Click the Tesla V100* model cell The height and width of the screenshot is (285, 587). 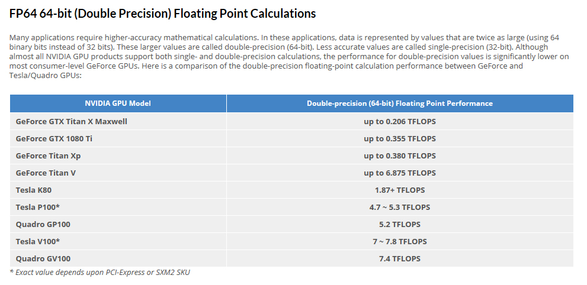[x=38, y=241]
